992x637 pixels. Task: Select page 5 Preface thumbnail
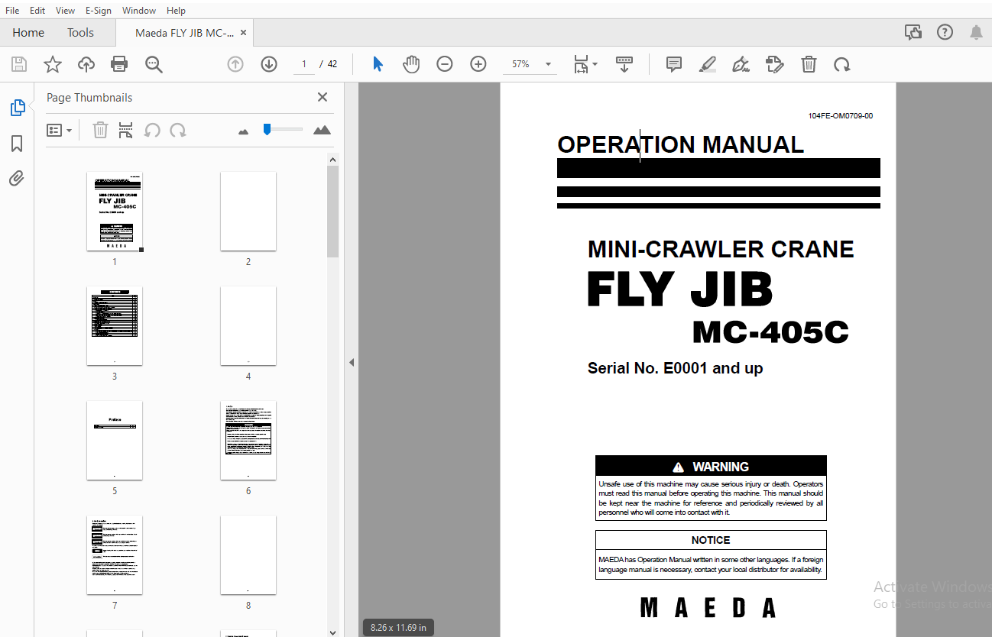pos(115,441)
